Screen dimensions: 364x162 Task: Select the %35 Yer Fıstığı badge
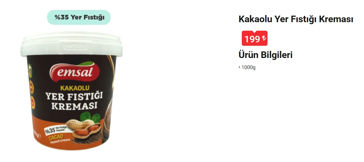point(79,17)
